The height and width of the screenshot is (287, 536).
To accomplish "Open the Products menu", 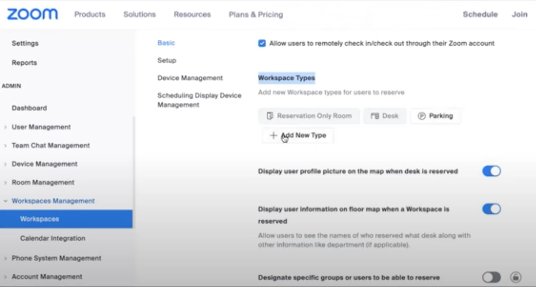I will point(90,14).
